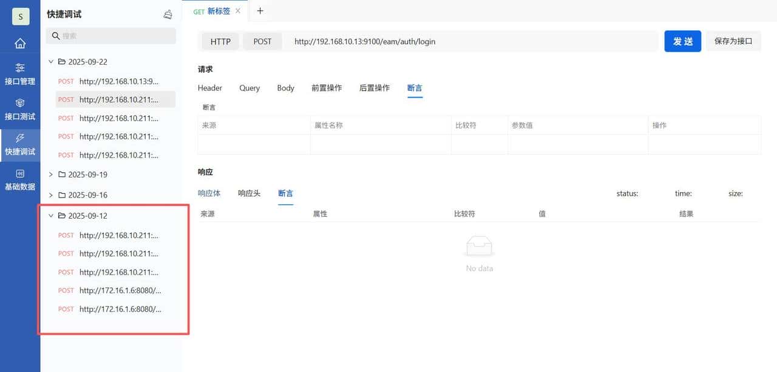The width and height of the screenshot is (777, 372).
Task: Open the 基础数据 section
Action: point(20,179)
